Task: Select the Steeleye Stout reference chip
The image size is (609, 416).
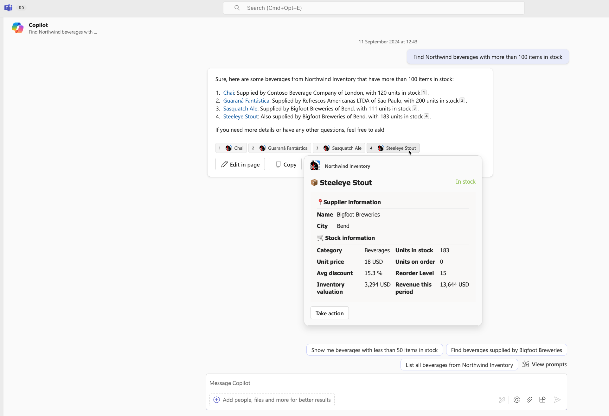Action: [393, 148]
